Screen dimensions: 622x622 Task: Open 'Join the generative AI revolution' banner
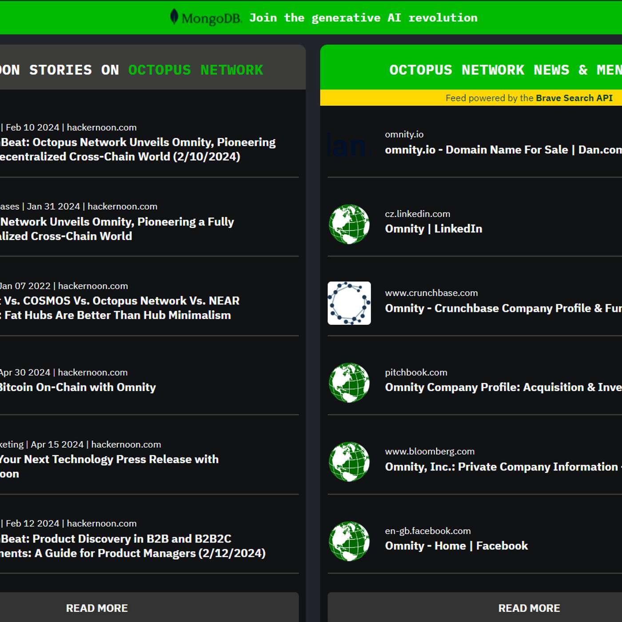(x=363, y=18)
